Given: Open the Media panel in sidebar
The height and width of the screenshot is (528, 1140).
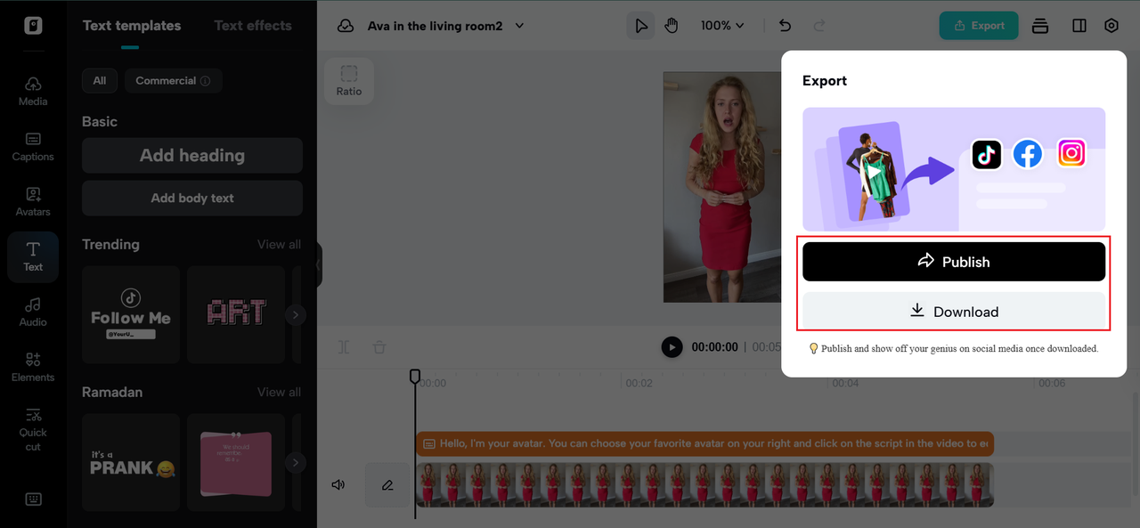Looking at the screenshot, I should 33,90.
